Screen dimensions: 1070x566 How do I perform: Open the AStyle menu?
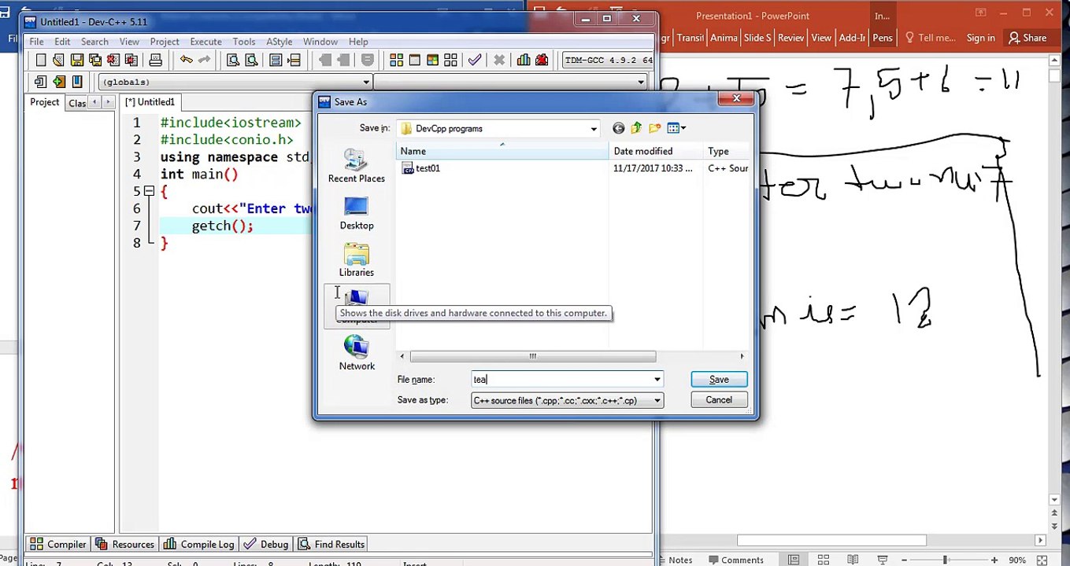[x=280, y=42]
